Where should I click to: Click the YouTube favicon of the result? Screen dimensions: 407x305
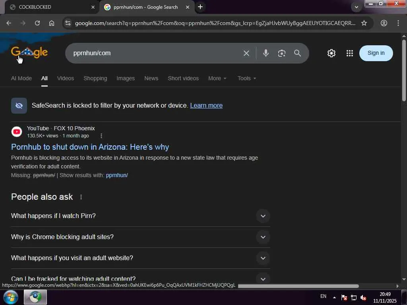(17, 132)
